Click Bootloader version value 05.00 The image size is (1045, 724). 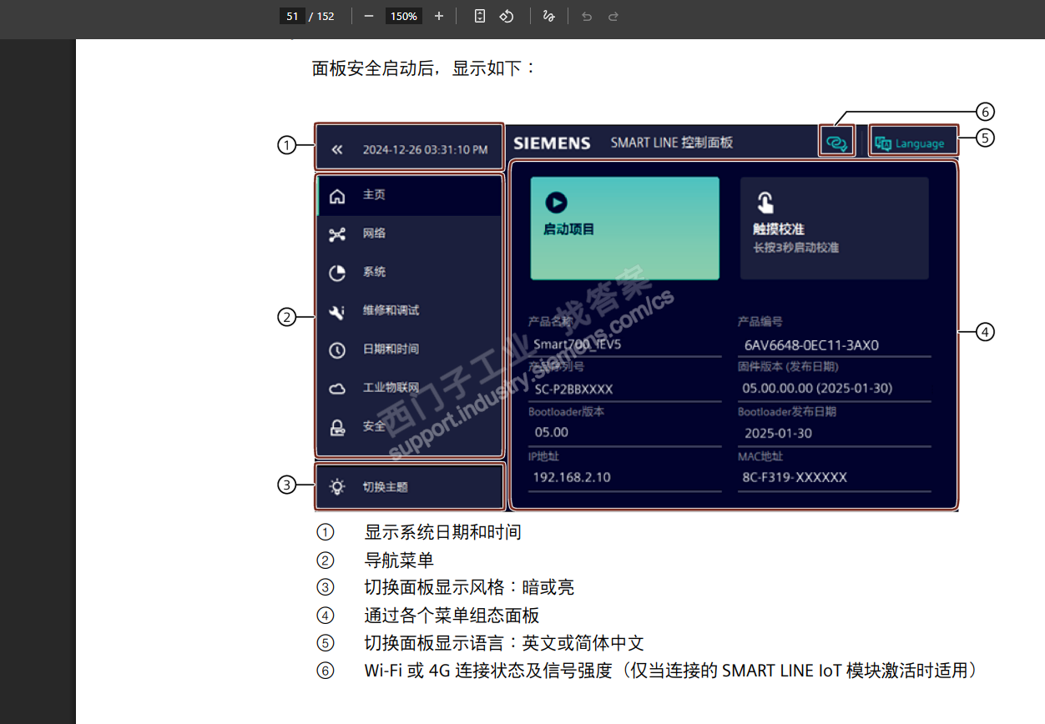pos(625,433)
